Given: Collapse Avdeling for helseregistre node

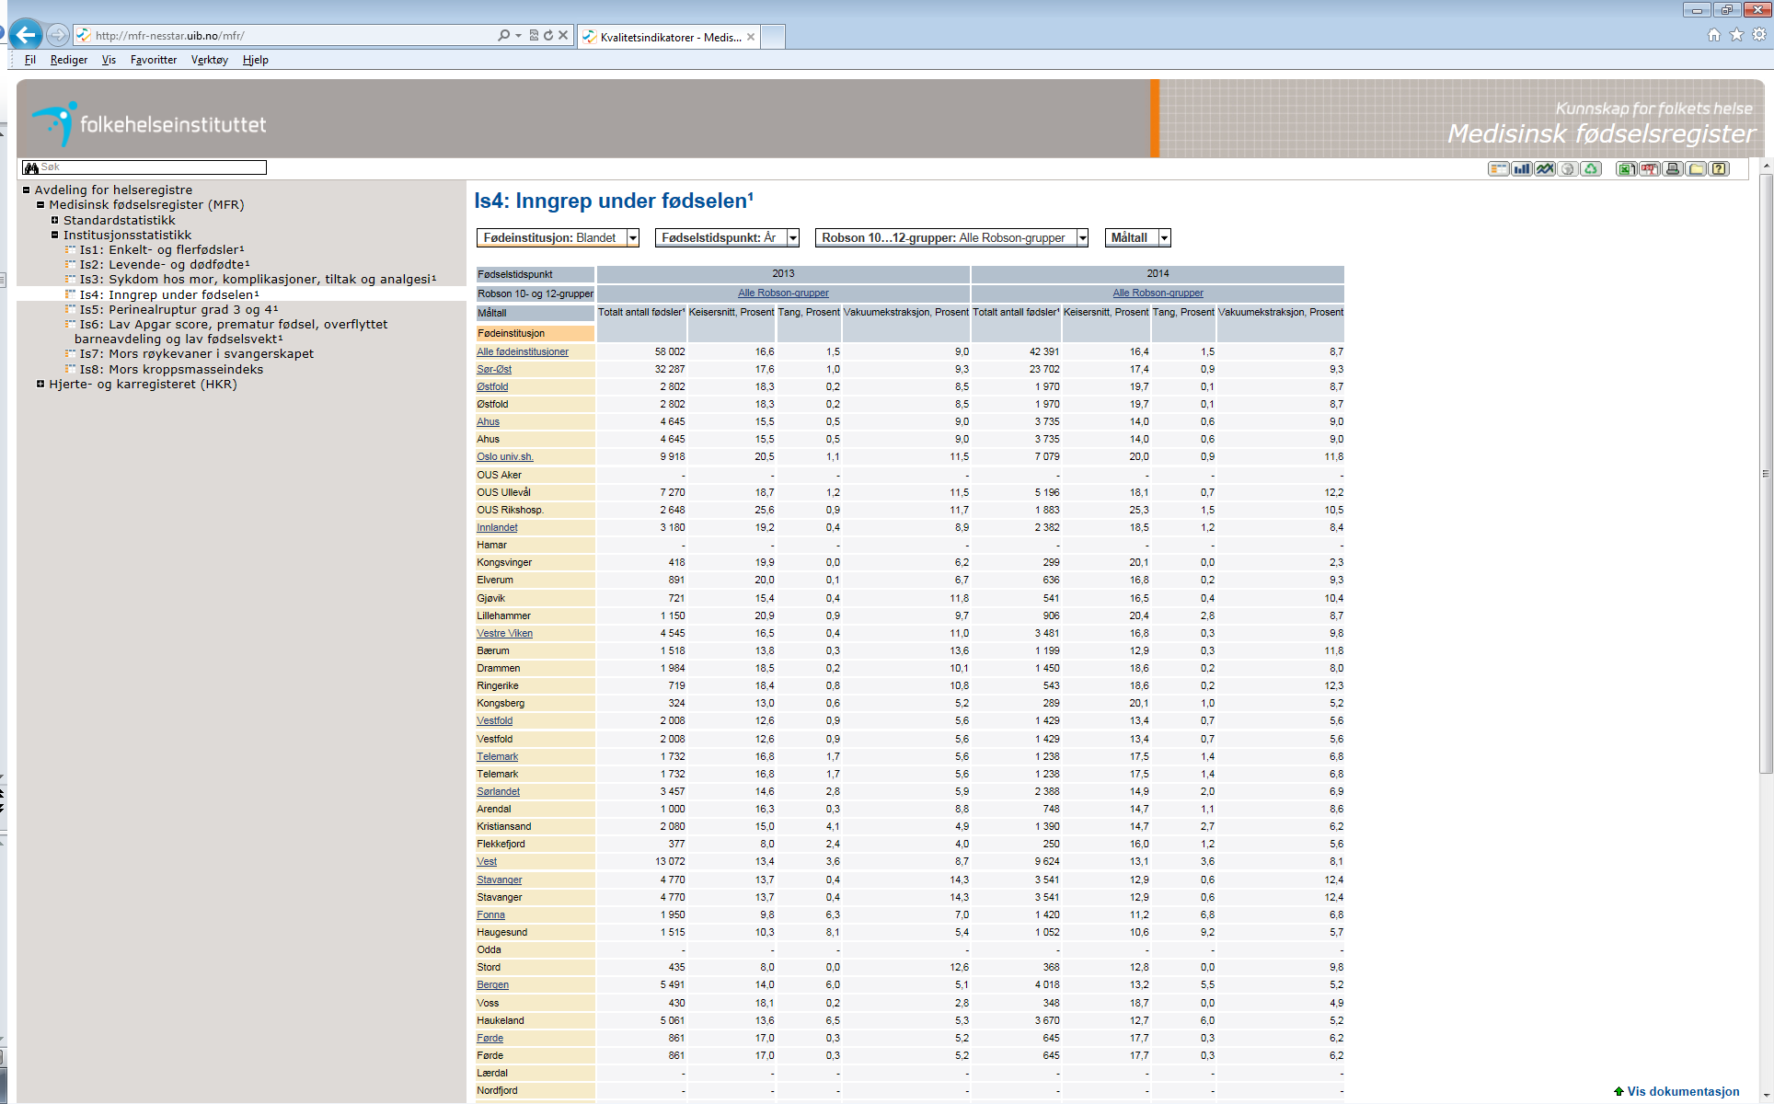Looking at the screenshot, I should pyautogui.click(x=27, y=190).
